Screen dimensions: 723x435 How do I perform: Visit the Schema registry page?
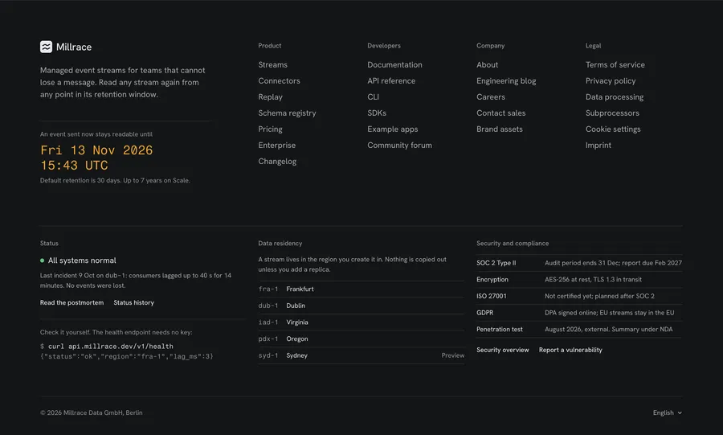[x=287, y=113]
